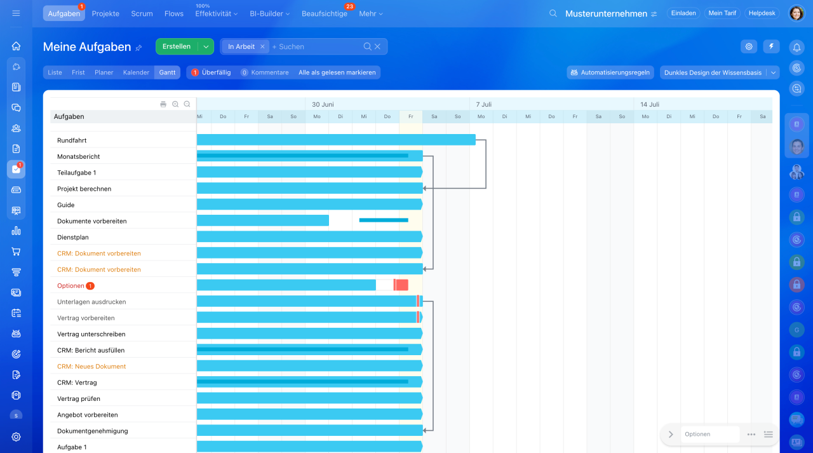Screen dimensions: 813x453
Task: Open the notifications bell
Action: (x=796, y=47)
